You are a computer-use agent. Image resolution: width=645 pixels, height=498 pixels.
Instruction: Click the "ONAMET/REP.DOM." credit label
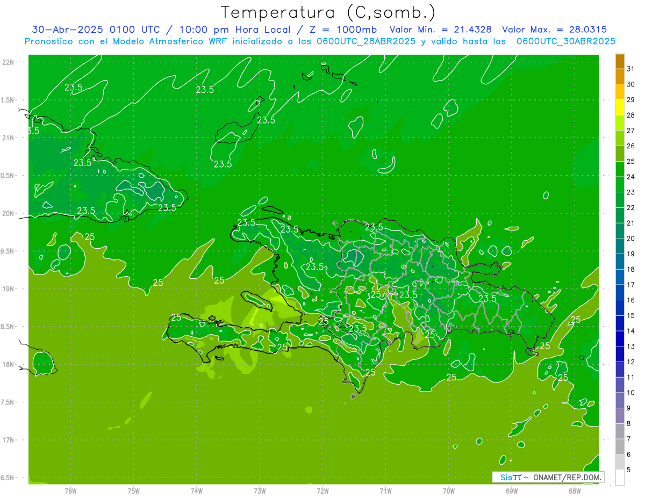568,477
